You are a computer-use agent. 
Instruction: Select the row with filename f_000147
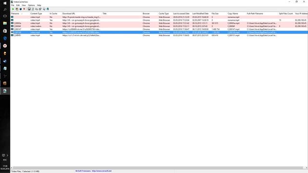(159, 29)
